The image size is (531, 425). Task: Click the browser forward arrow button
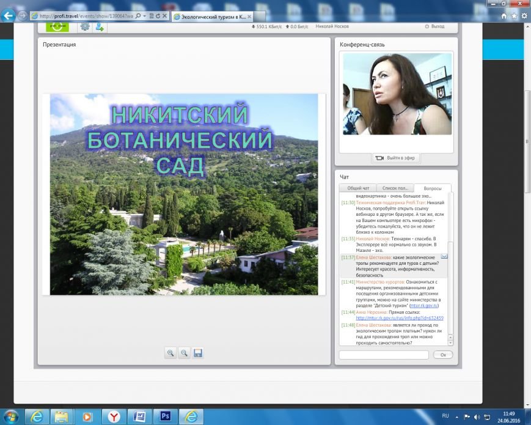coord(23,16)
